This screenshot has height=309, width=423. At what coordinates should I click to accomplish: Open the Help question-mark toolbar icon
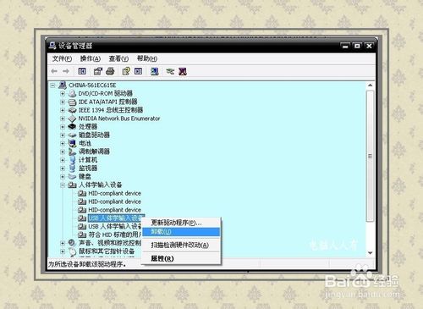[x=126, y=71]
